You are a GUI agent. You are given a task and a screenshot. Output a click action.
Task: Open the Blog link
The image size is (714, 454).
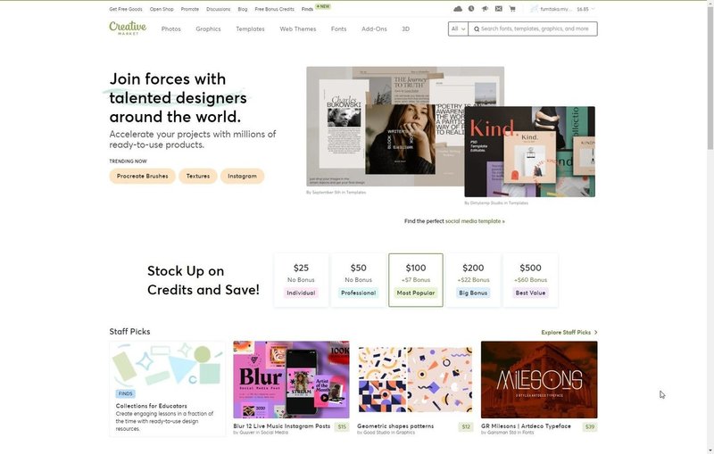242,9
